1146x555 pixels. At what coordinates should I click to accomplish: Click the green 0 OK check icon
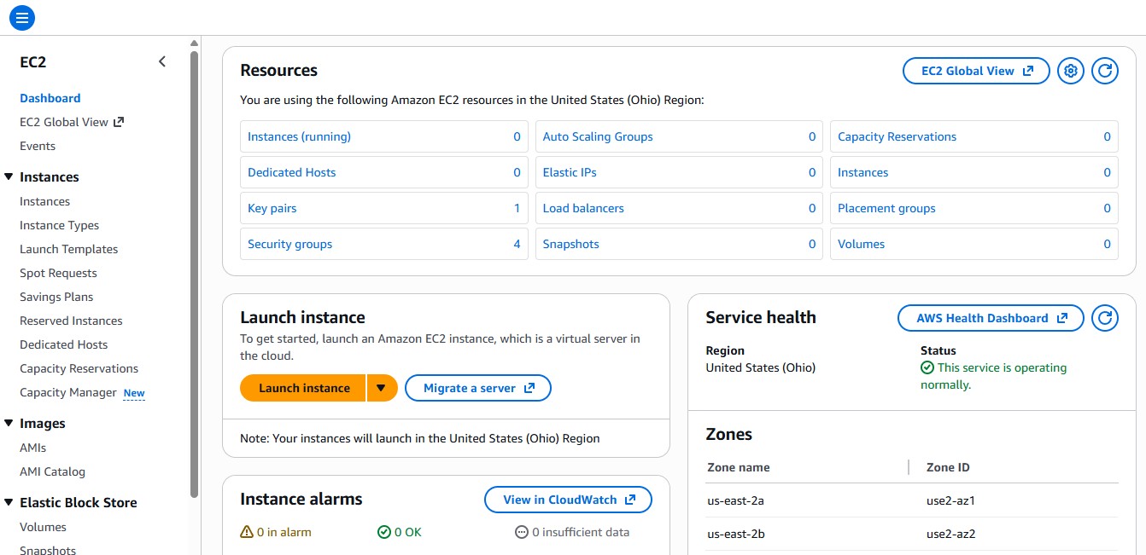pos(383,531)
